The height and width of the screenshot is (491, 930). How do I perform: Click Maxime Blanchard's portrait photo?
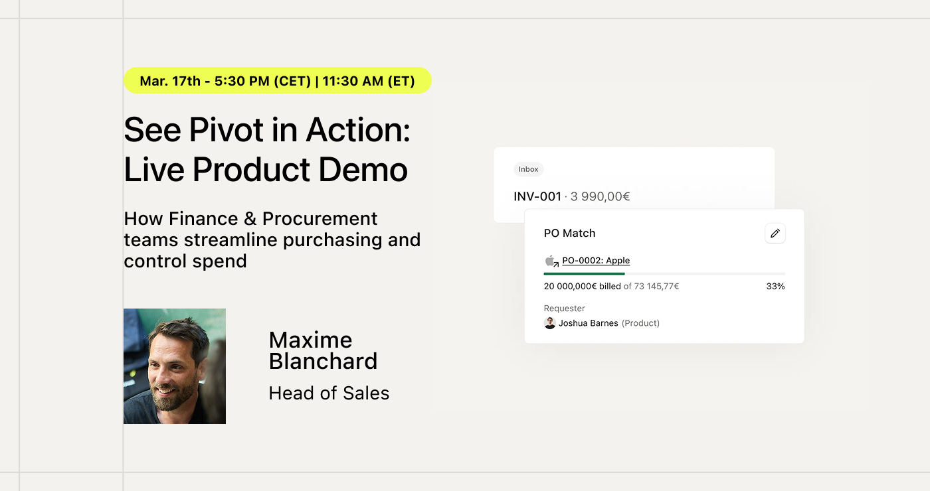175,366
